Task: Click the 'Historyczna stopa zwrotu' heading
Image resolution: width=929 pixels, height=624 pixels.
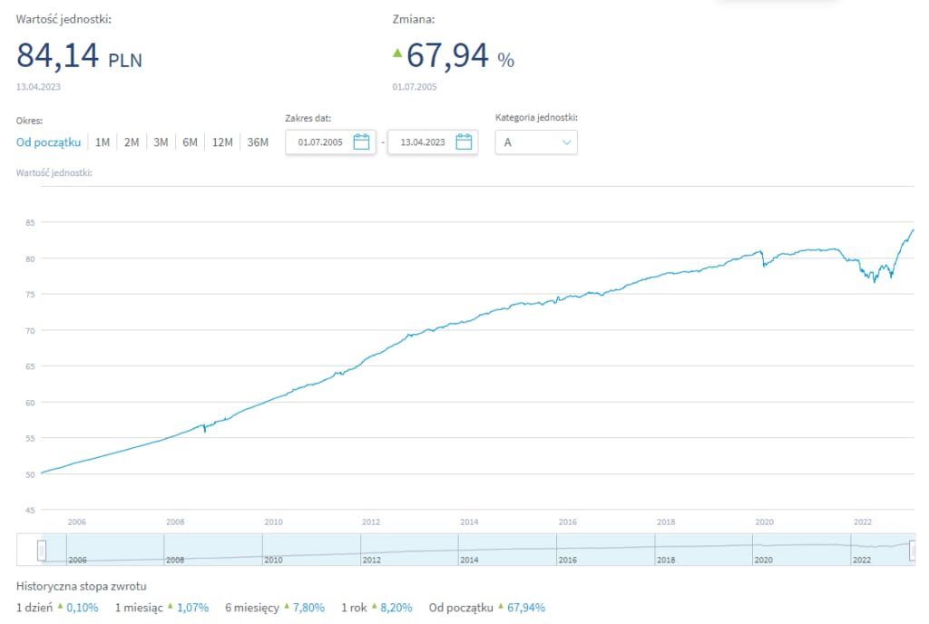Action: pos(81,586)
